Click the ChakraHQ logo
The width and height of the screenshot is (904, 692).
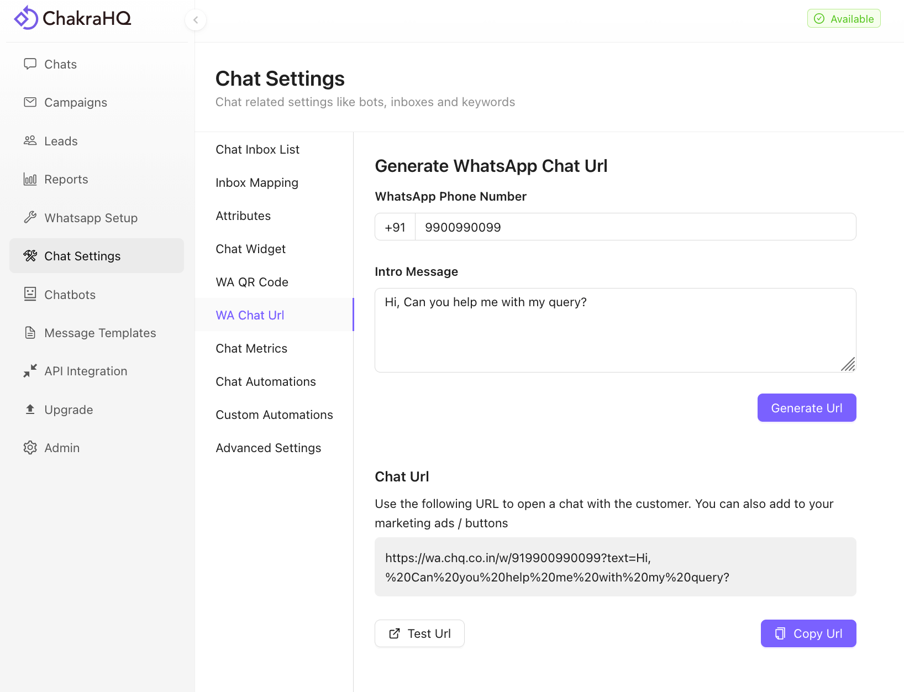pos(72,18)
